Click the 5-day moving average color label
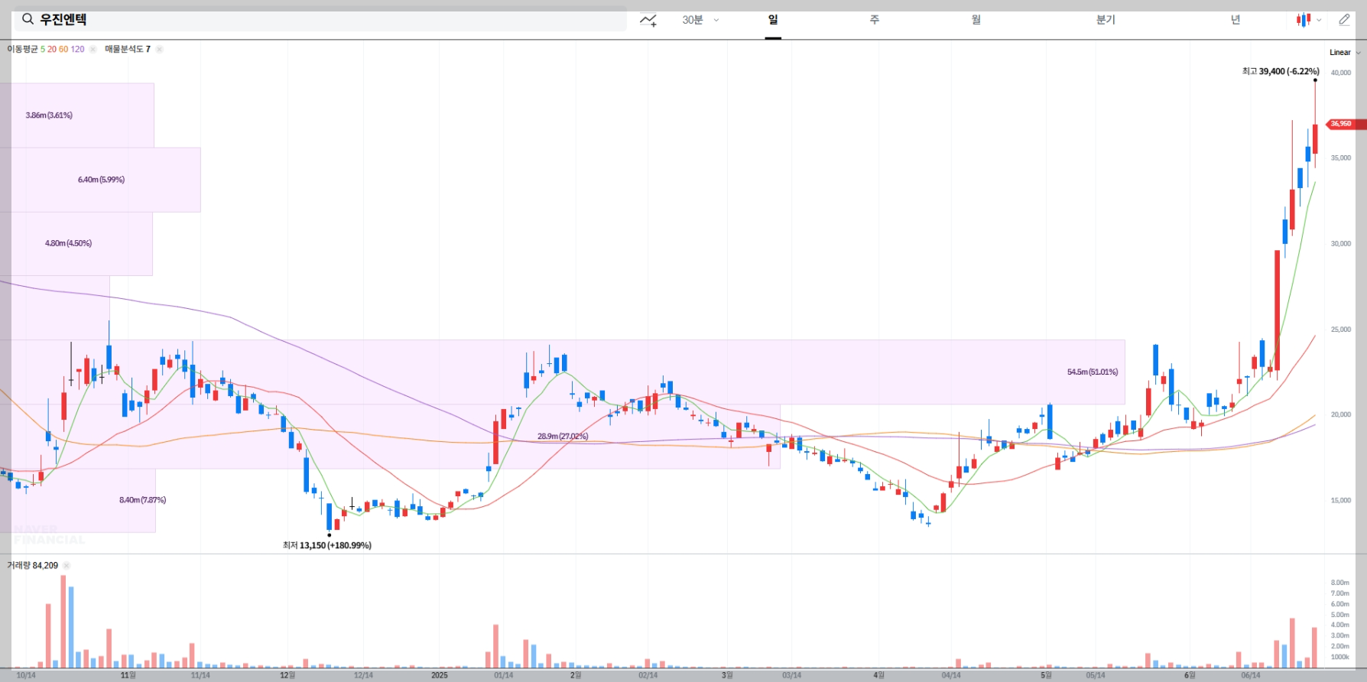Screen dimensions: 1367x682 [43, 49]
